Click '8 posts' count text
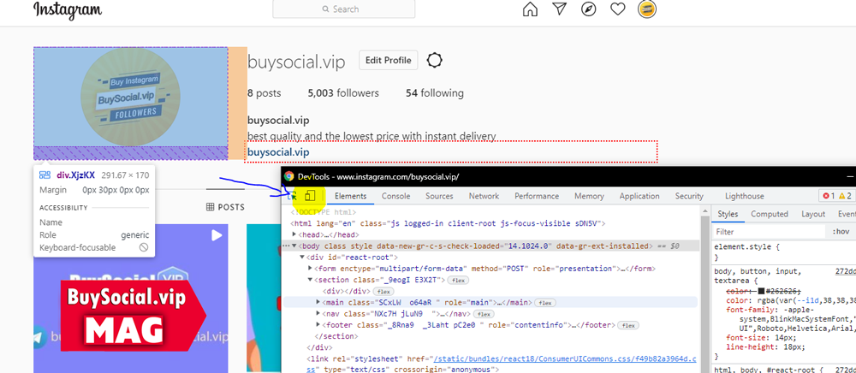The width and height of the screenshot is (856, 373). point(265,92)
